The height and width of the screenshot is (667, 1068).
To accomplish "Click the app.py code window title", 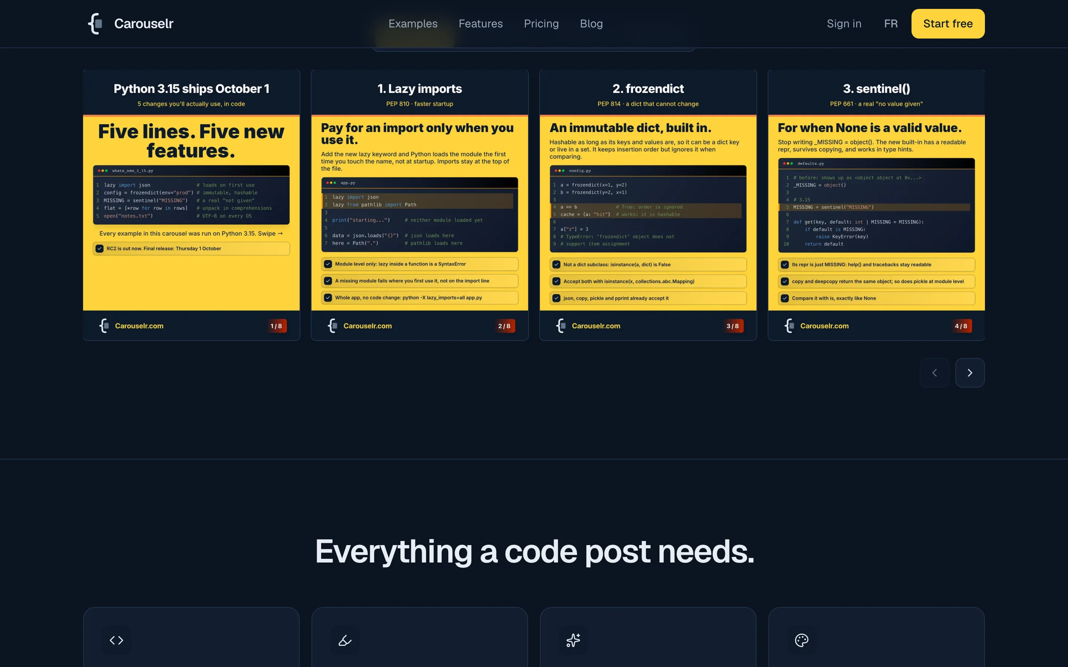I will [348, 183].
